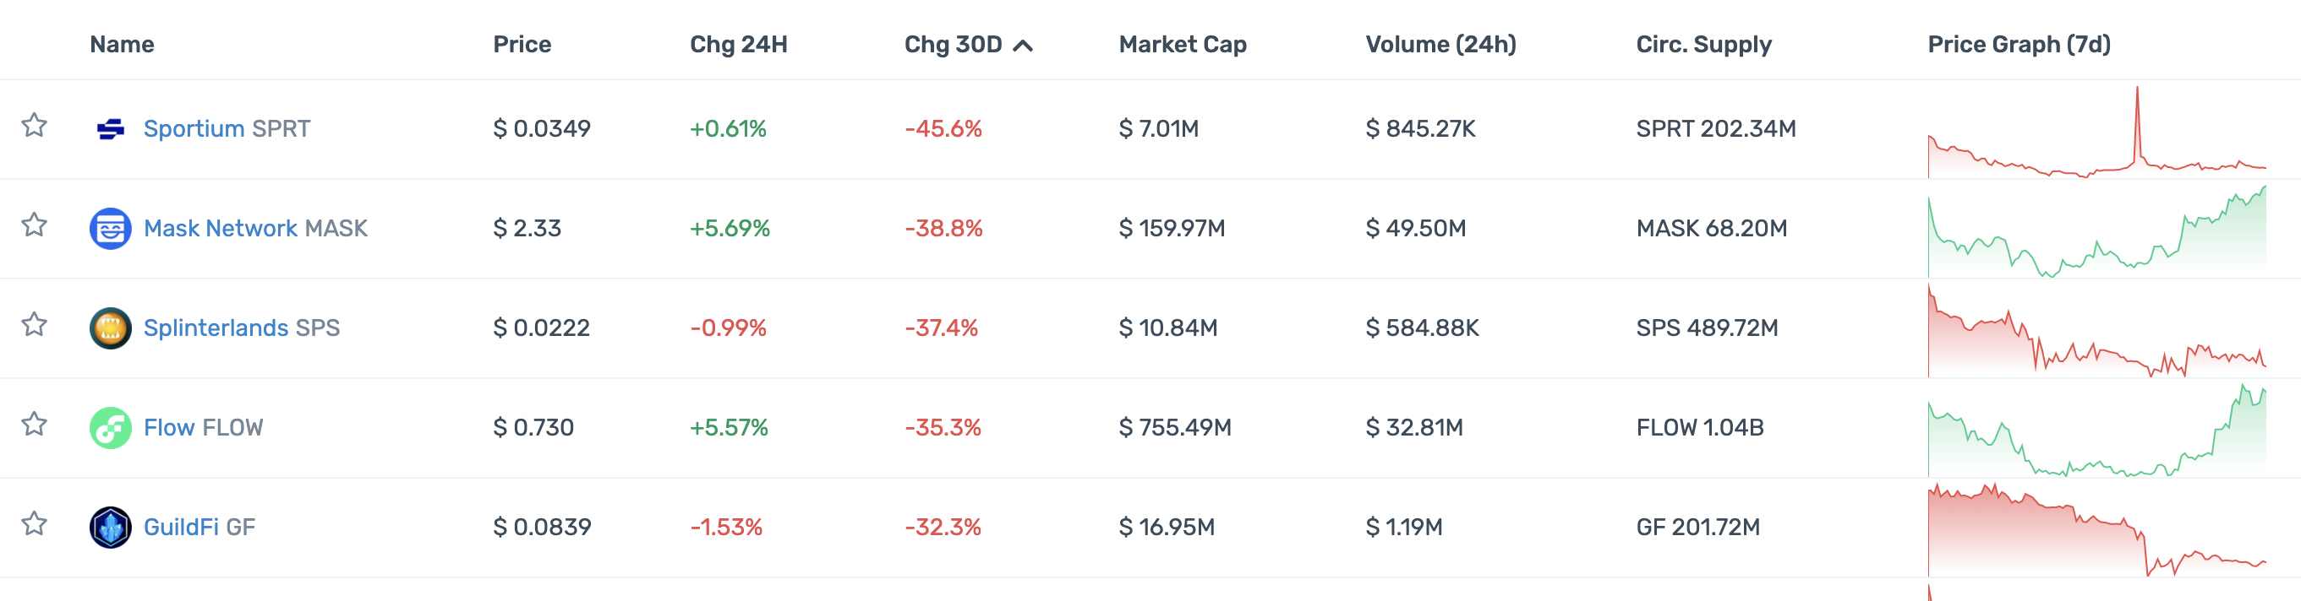This screenshot has height=601, width=2301.
Task: View Flow's 7-day price graph
Action: coord(2096,428)
